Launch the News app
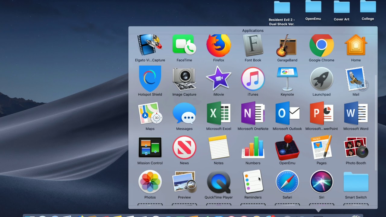 (x=184, y=147)
